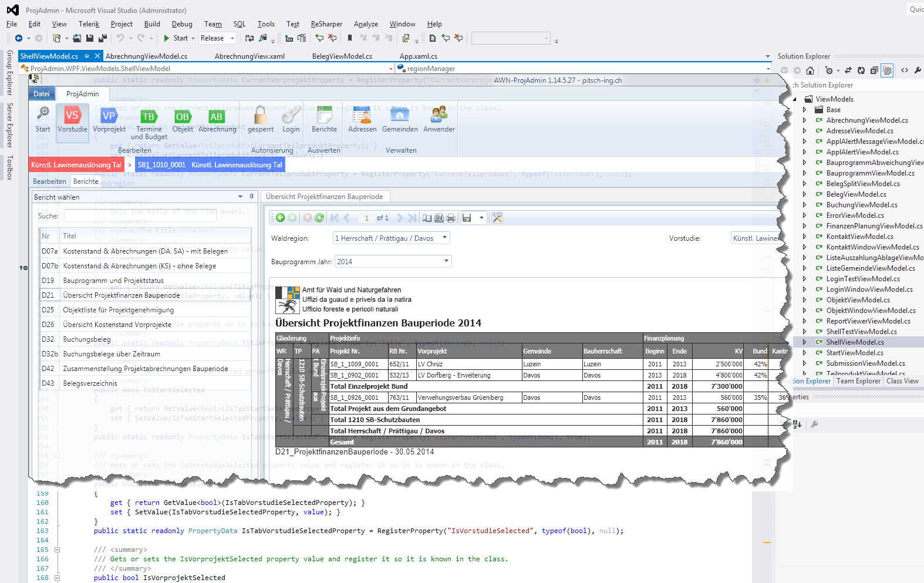
Task: Expand the Base folder in Solution Explorer
Action: 805,110
